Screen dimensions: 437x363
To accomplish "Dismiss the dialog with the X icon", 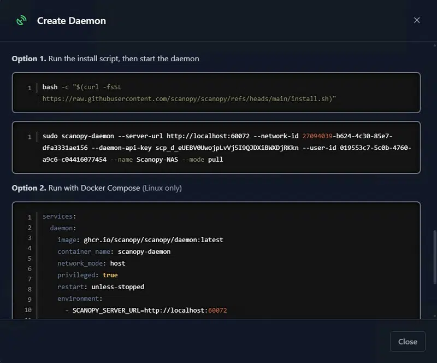I will pyautogui.click(x=417, y=20).
